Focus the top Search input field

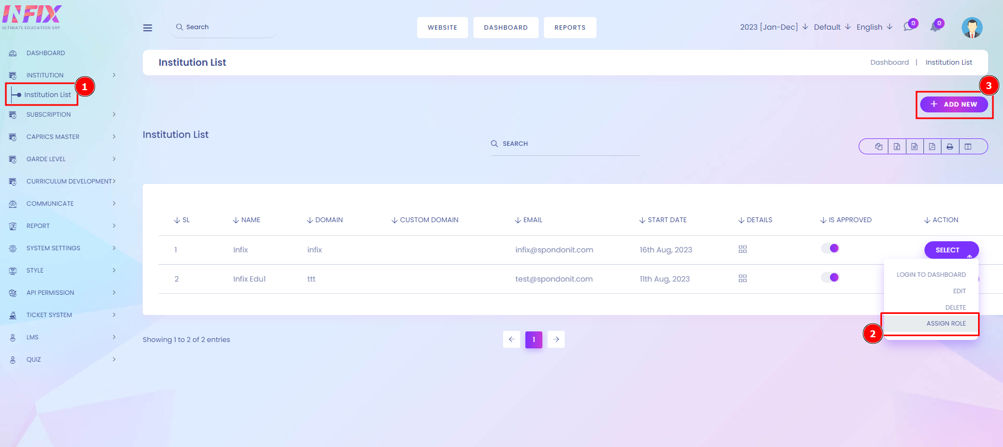pos(224,27)
